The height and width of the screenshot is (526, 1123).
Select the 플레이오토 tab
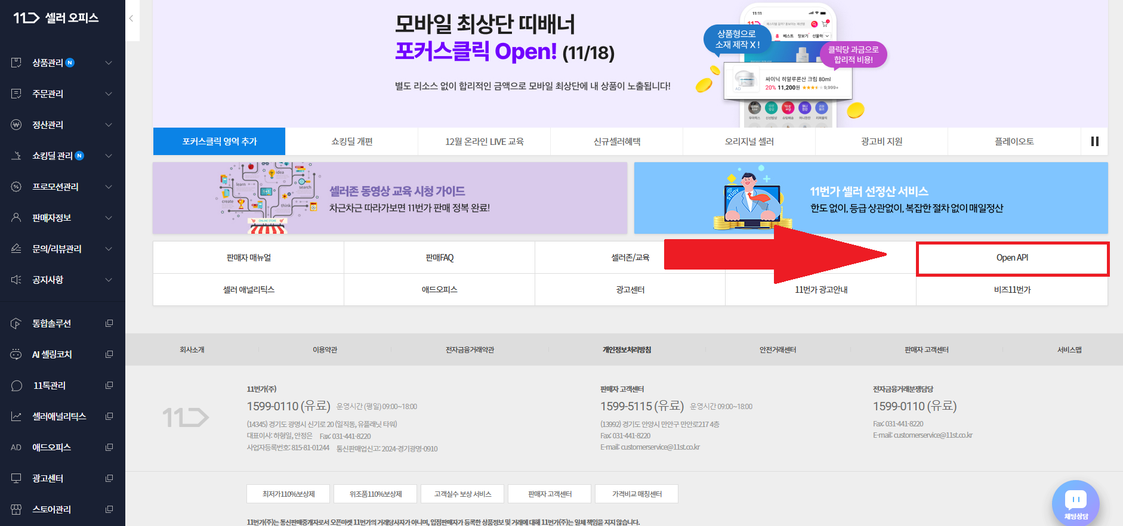click(x=1014, y=141)
